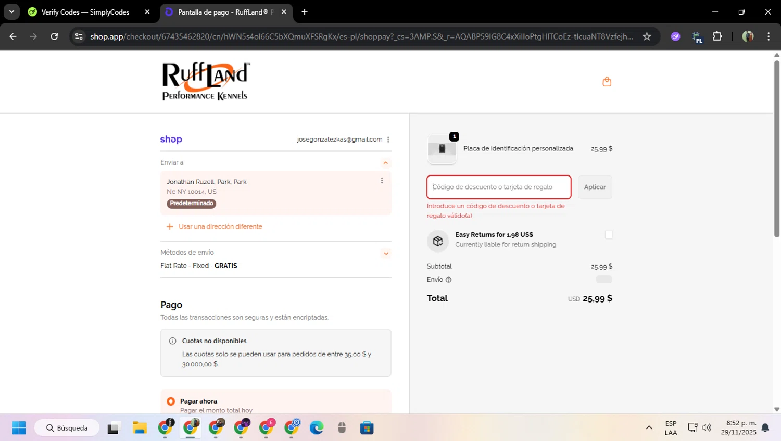
Task: Open the Windows notifications bell
Action: (x=765, y=428)
